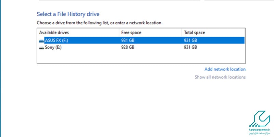Image resolution: width=274 pixels, height=137 pixels.
Task: Click the divider between Available drives and Free space
Action: click(119, 33)
